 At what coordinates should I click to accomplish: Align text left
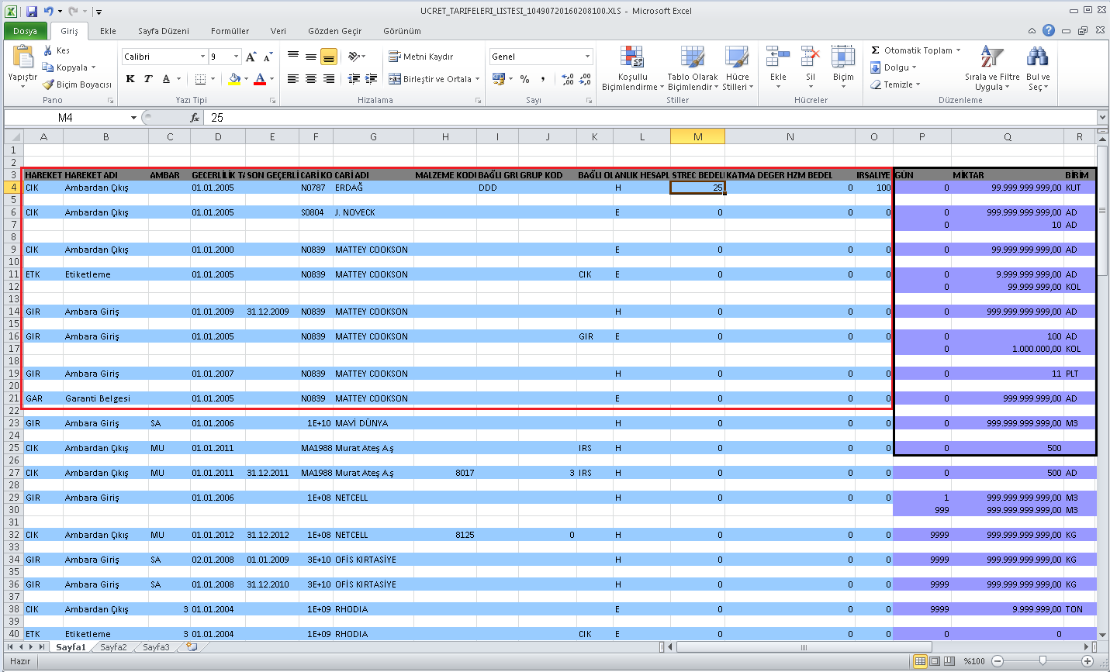293,79
